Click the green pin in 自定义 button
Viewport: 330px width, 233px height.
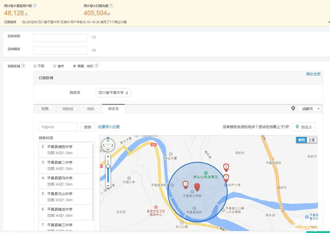coord(297,127)
